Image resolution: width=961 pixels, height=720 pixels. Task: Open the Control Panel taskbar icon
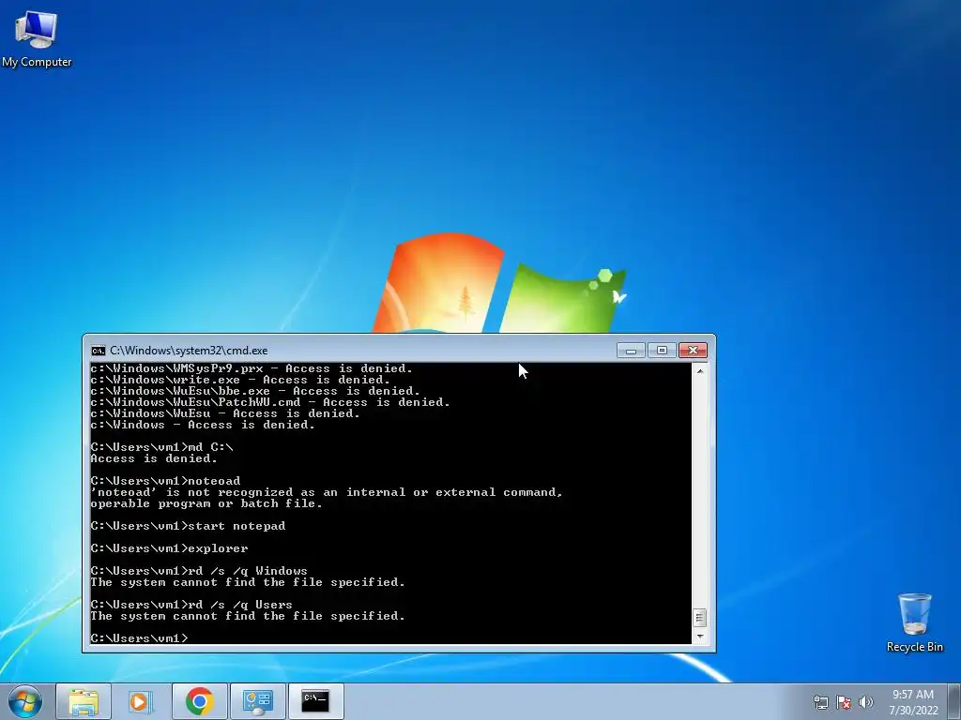tap(257, 701)
